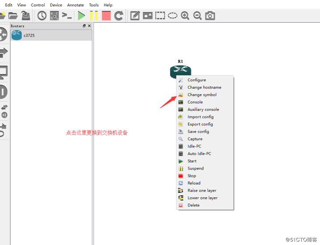Take a screenshot with camera icon
The image size is (320, 245).
pyautogui.click(x=210, y=16)
